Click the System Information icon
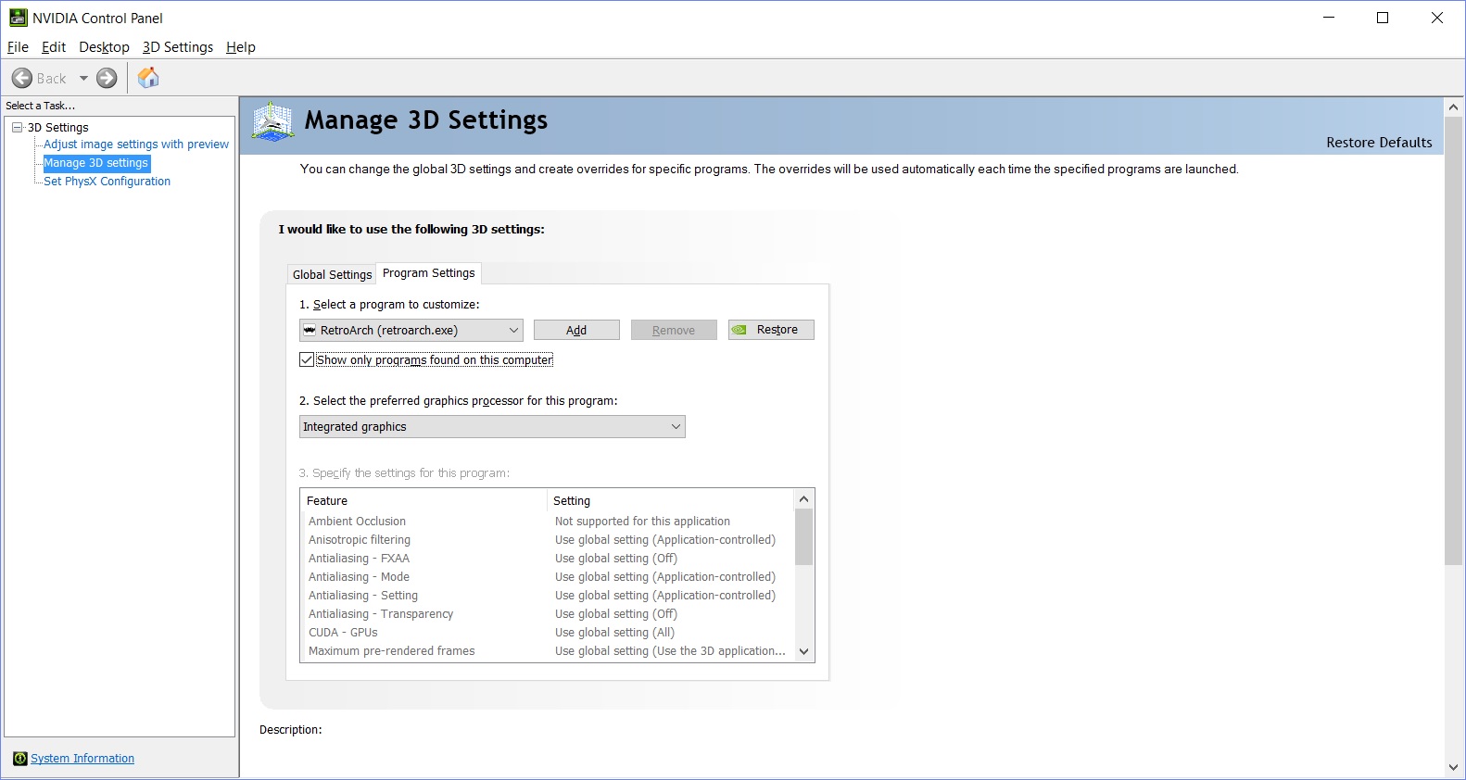 click(x=20, y=759)
